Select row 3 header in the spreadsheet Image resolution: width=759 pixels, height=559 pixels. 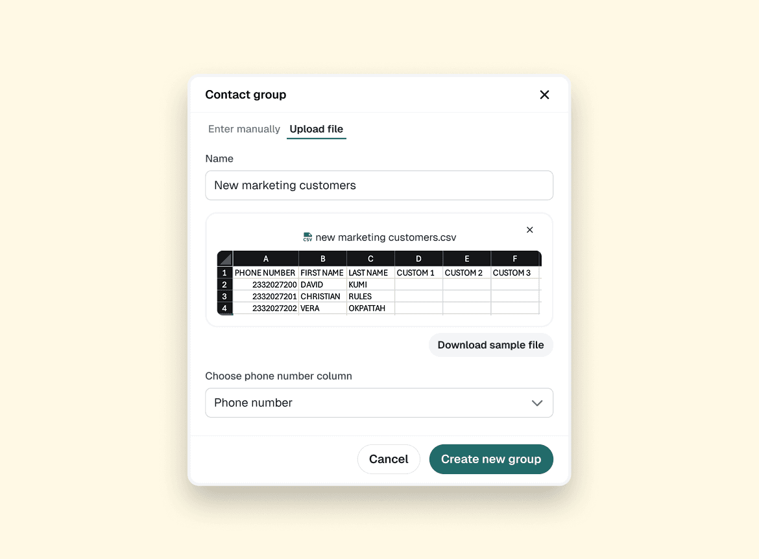[x=224, y=296]
